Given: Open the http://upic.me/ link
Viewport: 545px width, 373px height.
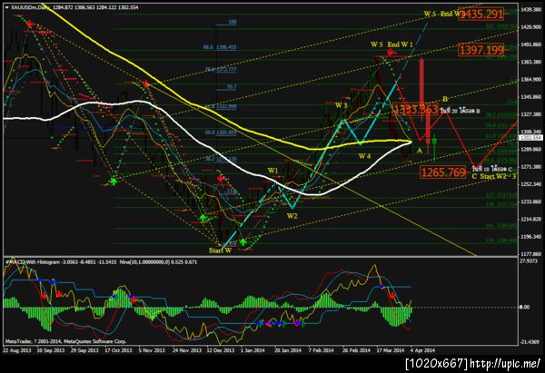Looking at the screenshot, I should pyautogui.click(x=505, y=364).
